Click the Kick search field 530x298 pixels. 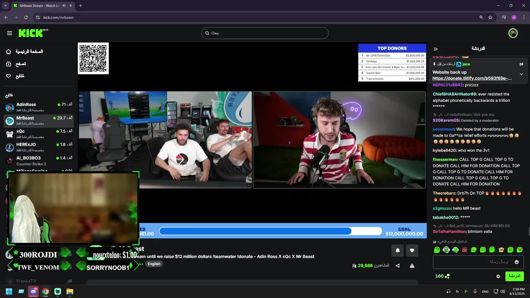click(x=265, y=33)
